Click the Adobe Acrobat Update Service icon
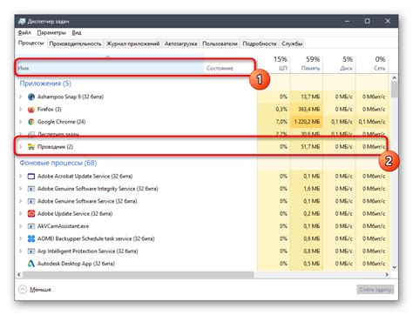 pyautogui.click(x=31, y=177)
